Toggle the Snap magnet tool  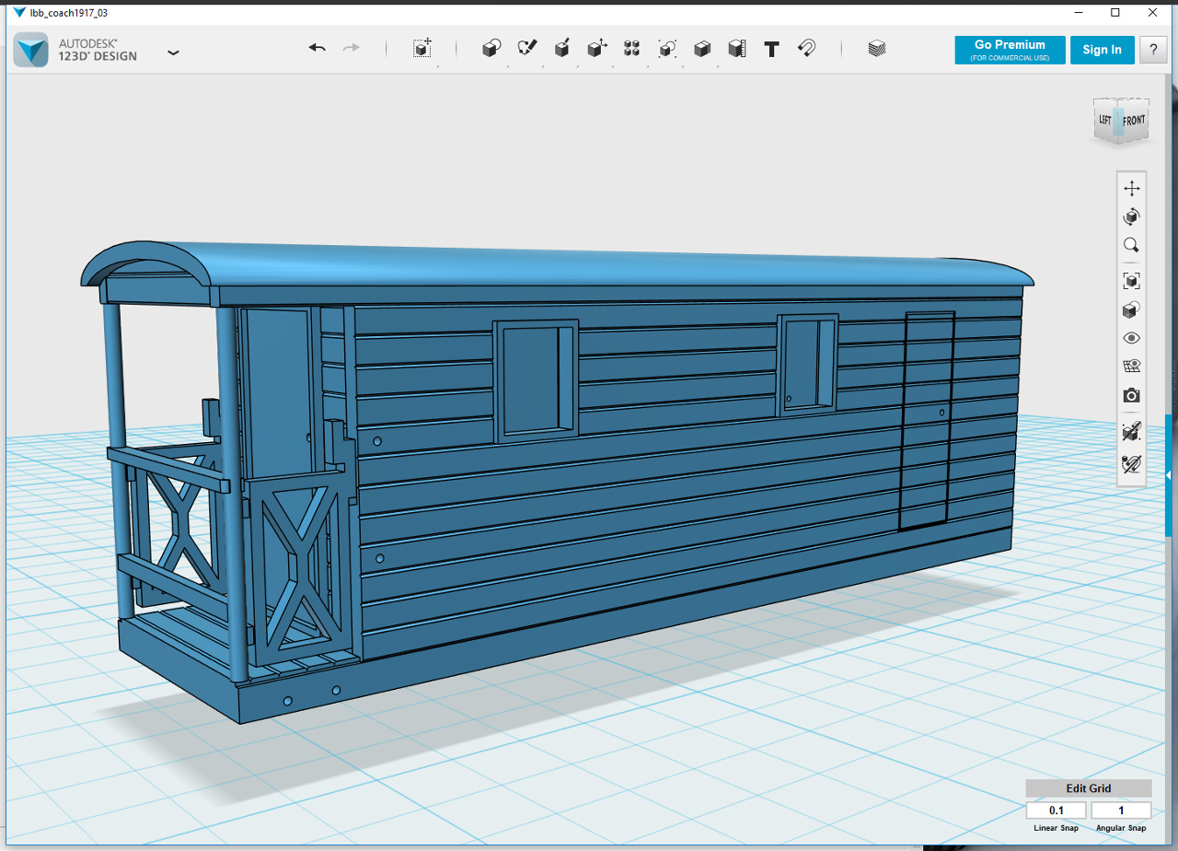pyautogui.click(x=807, y=49)
